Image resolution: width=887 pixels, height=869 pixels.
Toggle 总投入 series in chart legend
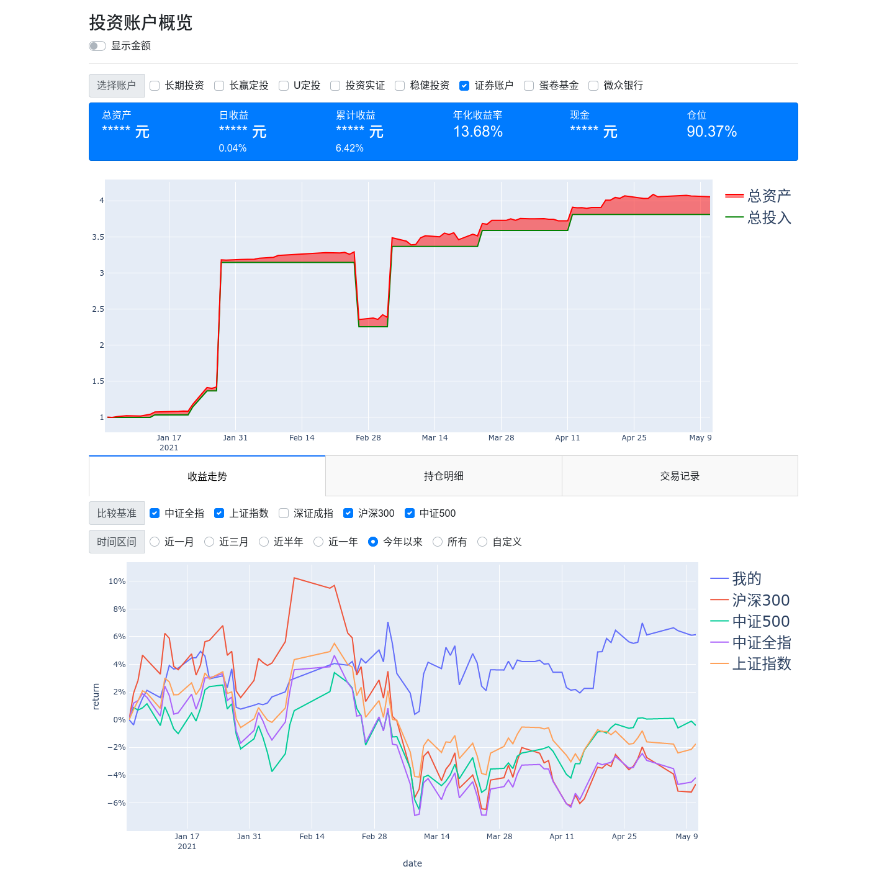[x=759, y=217]
